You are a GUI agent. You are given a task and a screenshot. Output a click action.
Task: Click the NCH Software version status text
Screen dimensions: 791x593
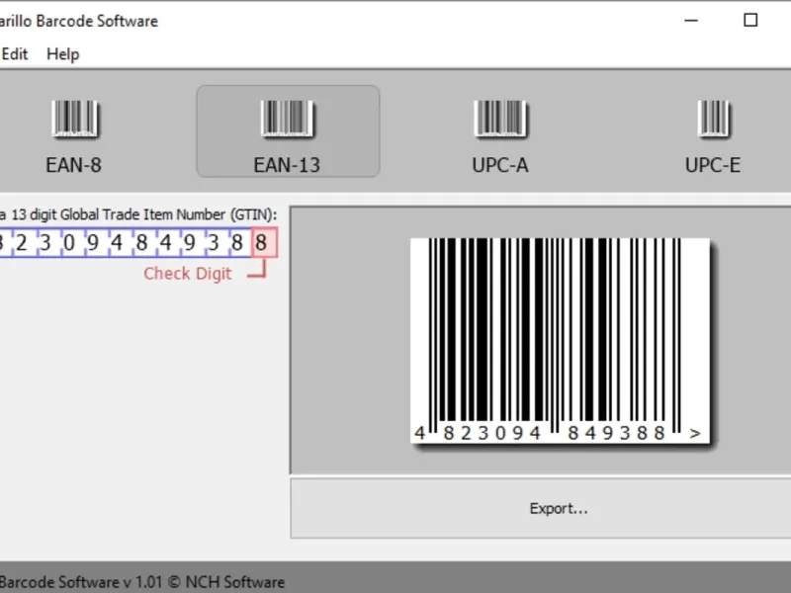[142, 582]
